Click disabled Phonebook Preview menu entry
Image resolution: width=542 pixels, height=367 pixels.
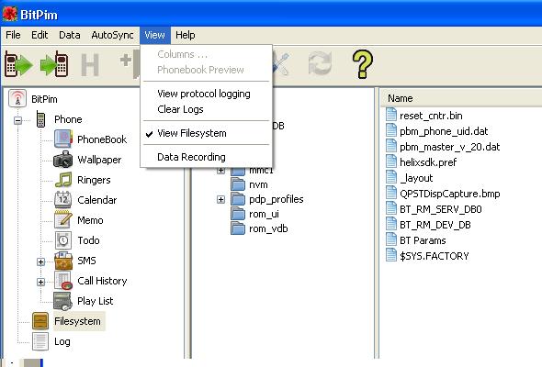[207, 70]
